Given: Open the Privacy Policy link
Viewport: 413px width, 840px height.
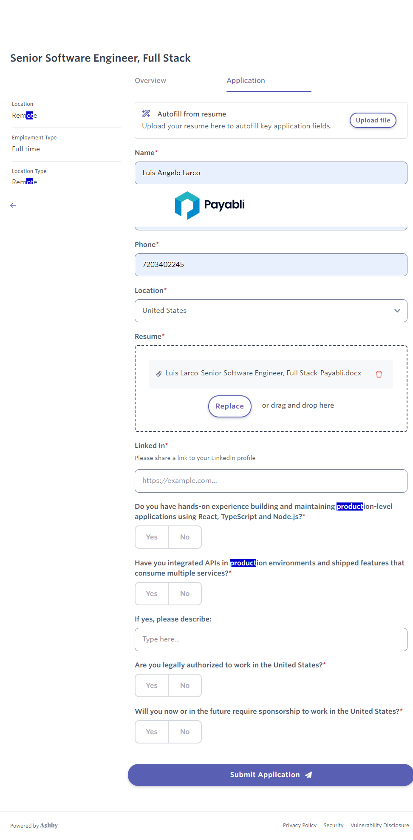Looking at the screenshot, I should pos(300,826).
